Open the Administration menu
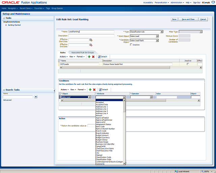This screenshot has height=173, width=216. point(177,2)
